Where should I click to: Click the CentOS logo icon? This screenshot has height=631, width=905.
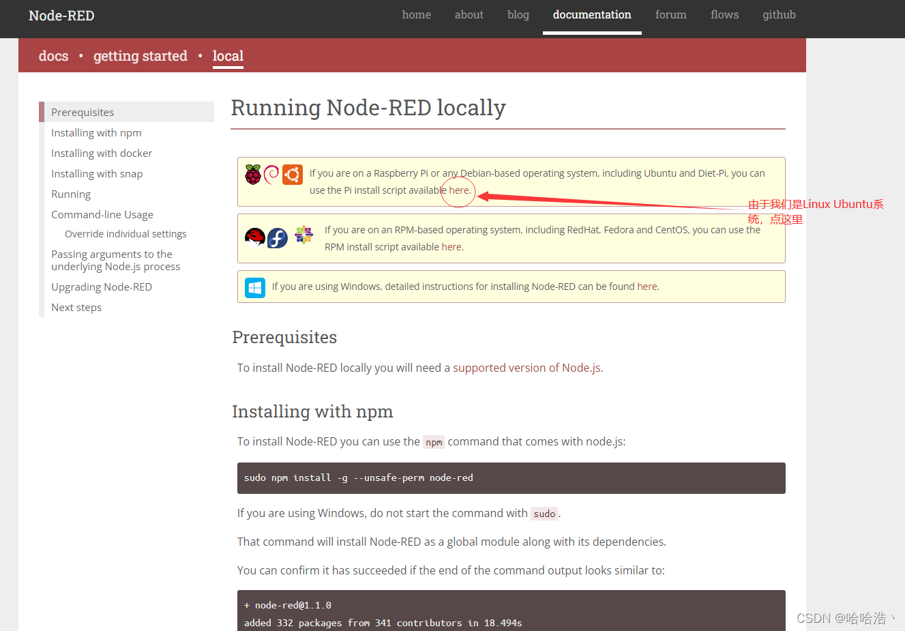pos(303,235)
